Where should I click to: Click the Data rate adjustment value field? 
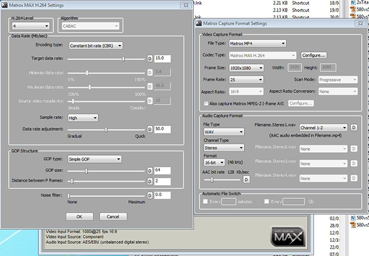click(x=162, y=129)
